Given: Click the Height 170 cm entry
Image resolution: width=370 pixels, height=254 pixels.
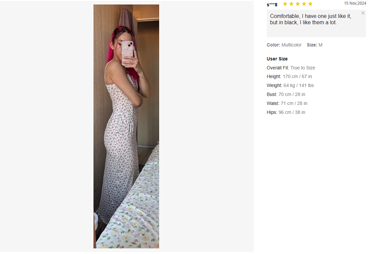Looking at the screenshot, I should [x=289, y=76].
